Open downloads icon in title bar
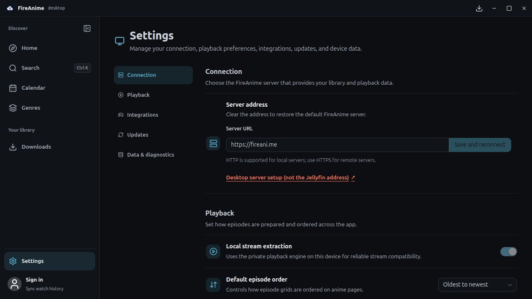This screenshot has height=299, width=532. coord(479,8)
